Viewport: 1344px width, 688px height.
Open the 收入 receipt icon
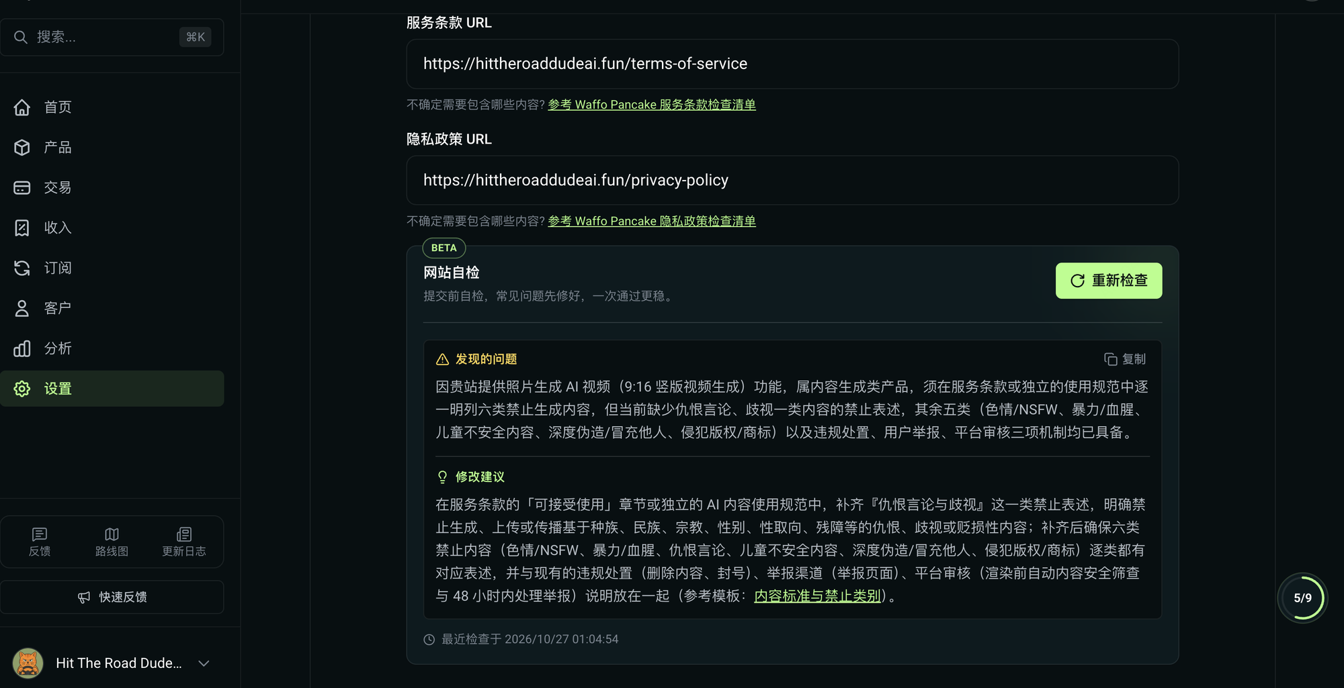pyautogui.click(x=22, y=228)
